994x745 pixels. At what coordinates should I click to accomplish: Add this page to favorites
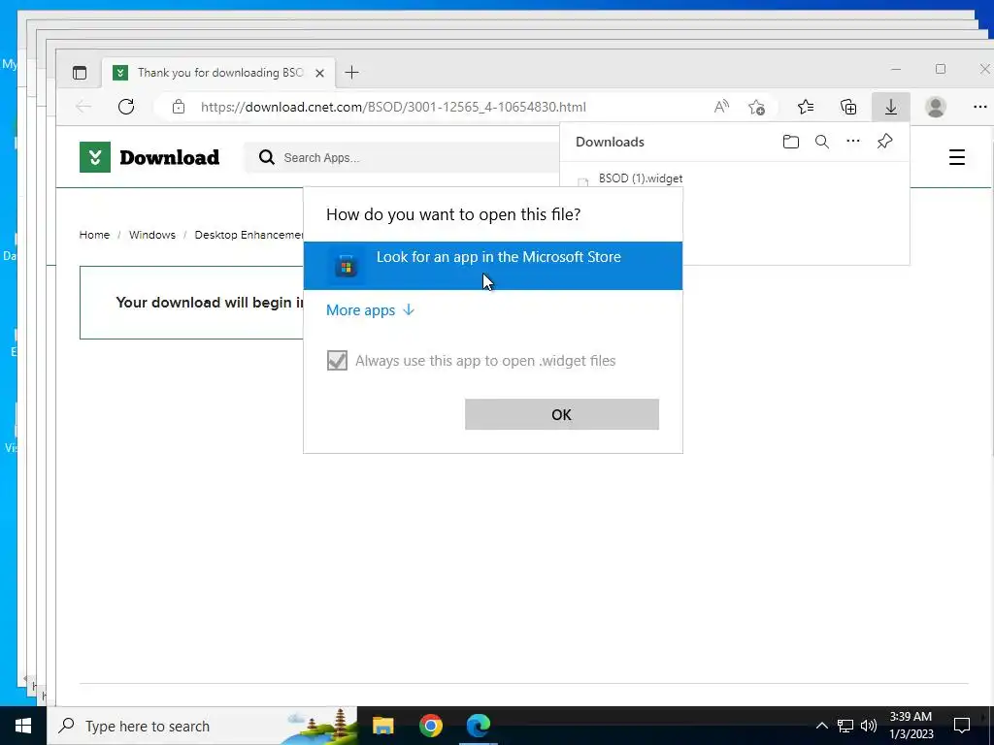756,107
